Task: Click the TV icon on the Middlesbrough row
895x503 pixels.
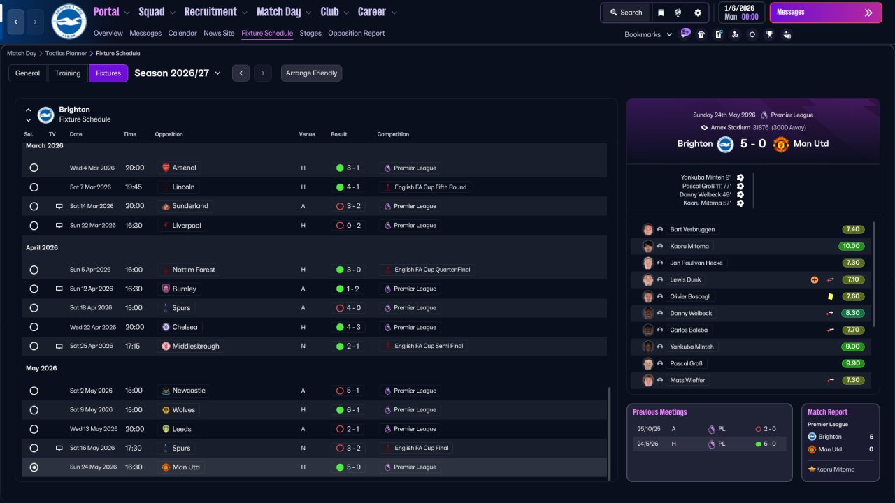Action: tap(59, 347)
